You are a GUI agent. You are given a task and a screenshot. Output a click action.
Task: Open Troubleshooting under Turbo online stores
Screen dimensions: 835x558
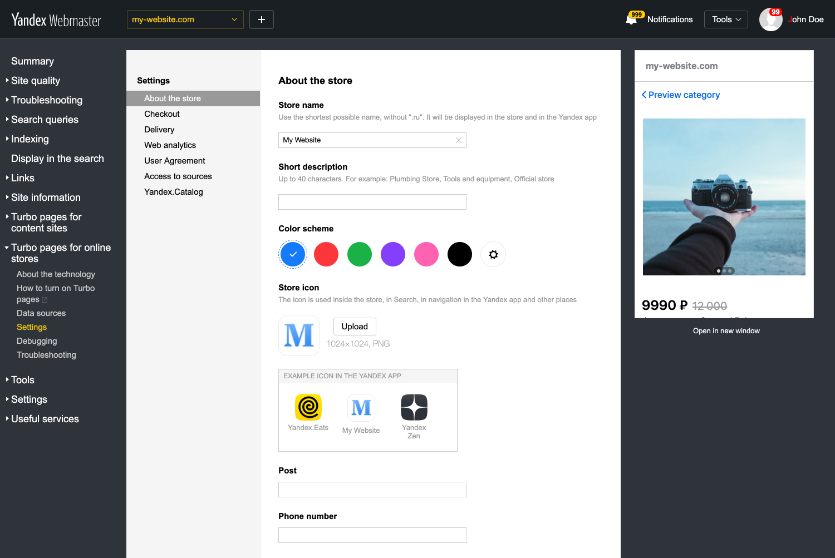tap(46, 355)
